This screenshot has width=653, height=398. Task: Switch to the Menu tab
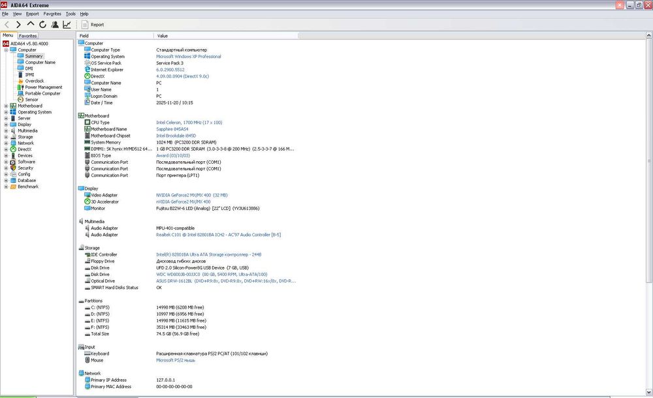point(8,35)
